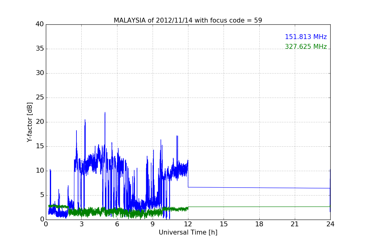
Task: Click y-axis tick value 10
Action: 40,171
